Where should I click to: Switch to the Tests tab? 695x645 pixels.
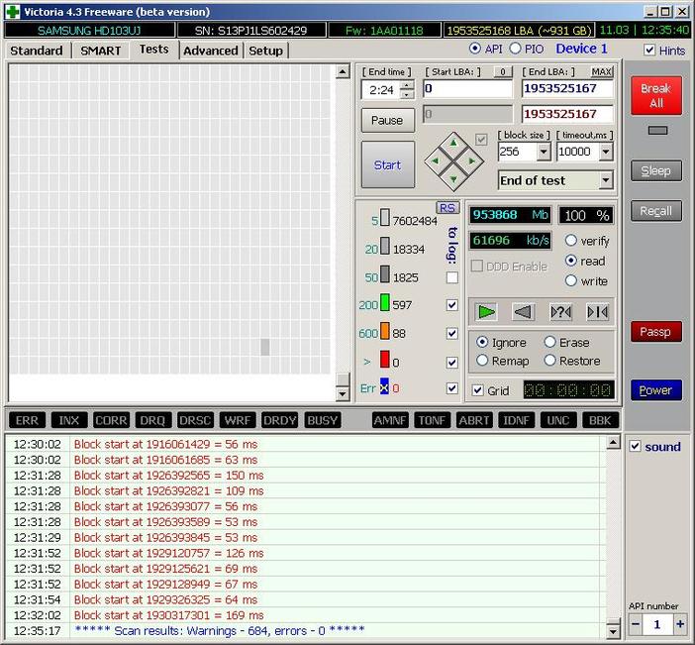154,50
